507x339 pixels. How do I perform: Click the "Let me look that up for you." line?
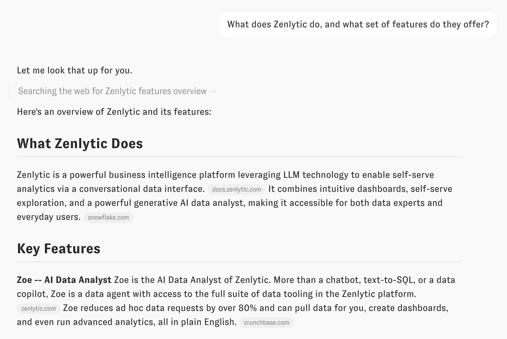pos(74,70)
